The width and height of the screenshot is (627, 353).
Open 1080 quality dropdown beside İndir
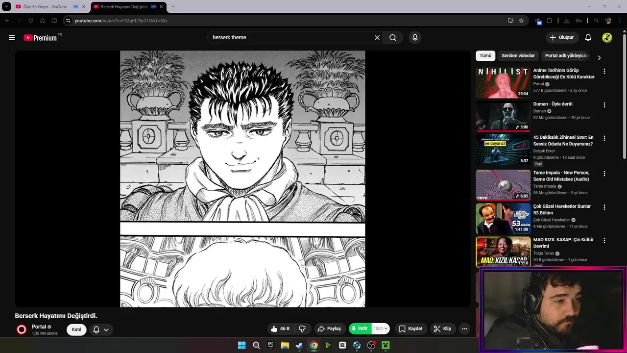click(x=381, y=329)
